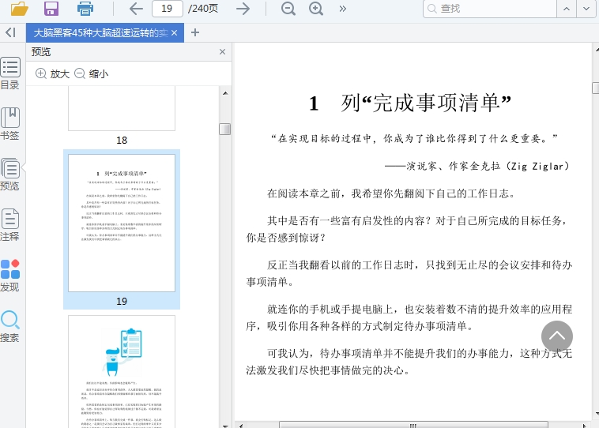Screen dimensions: 599x428
Task: Select the page 19 thumbnail
Action: (x=122, y=223)
